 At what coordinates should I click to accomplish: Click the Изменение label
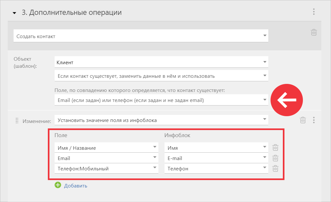[37, 121]
